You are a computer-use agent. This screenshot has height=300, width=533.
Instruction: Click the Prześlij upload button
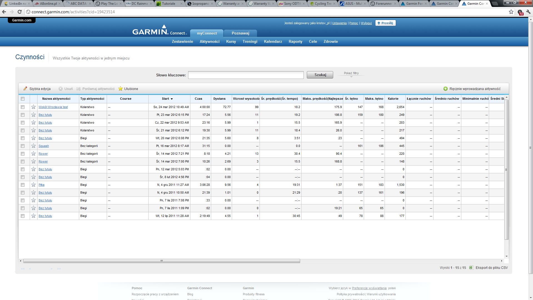click(x=385, y=23)
